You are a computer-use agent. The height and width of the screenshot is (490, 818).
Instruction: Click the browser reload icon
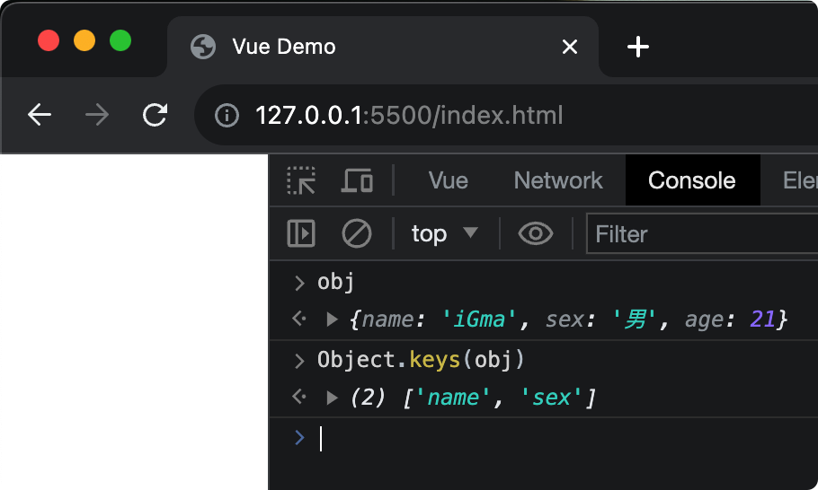(x=156, y=115)
